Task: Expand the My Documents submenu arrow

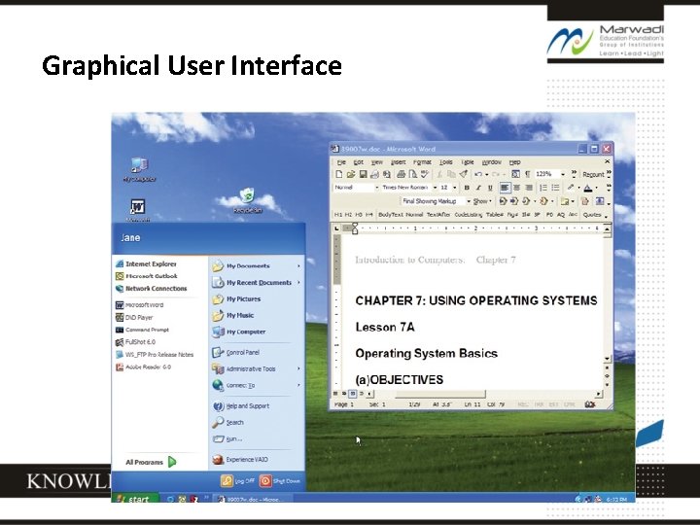Action: (x=298, y=266)
